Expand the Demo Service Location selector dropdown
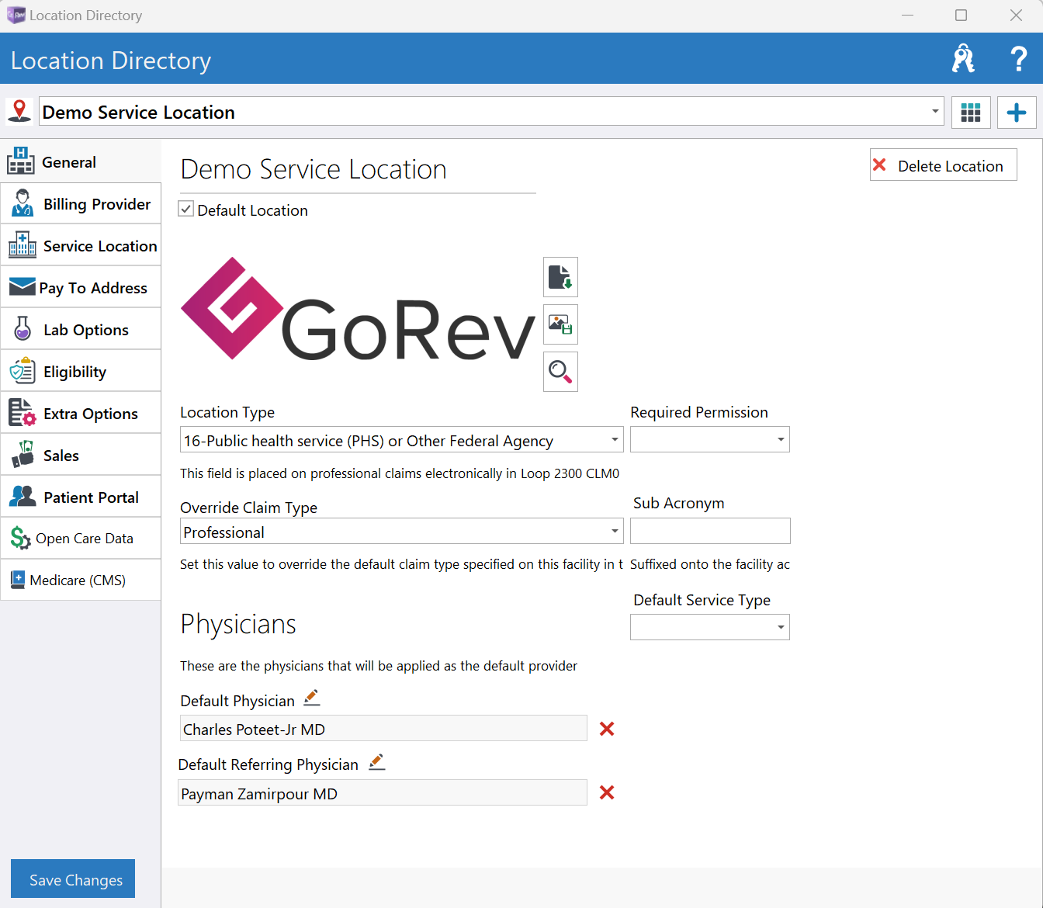 [935, 111]
